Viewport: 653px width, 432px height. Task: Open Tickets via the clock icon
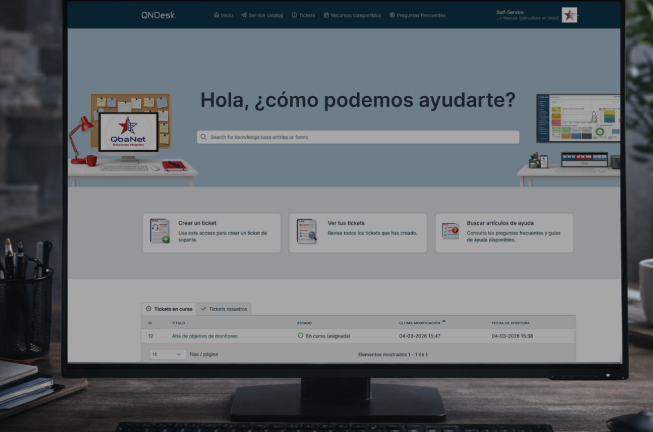pos(295,15)
